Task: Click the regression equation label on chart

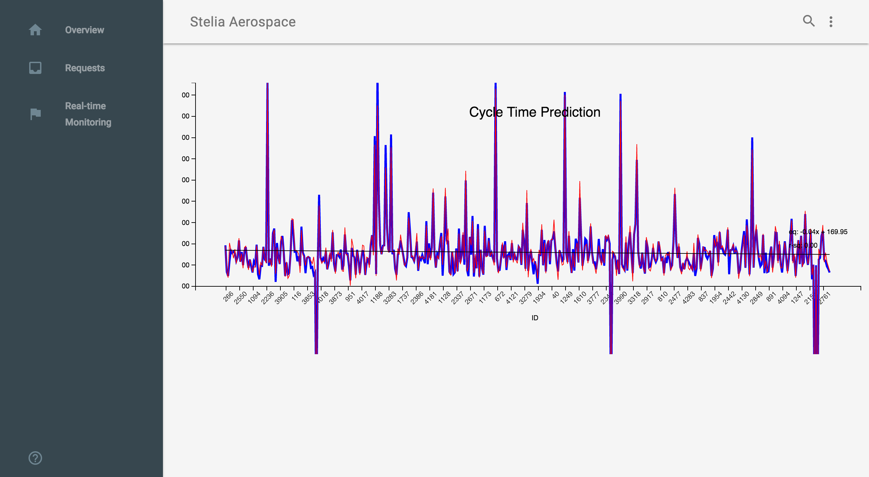Action: [818, 232]
